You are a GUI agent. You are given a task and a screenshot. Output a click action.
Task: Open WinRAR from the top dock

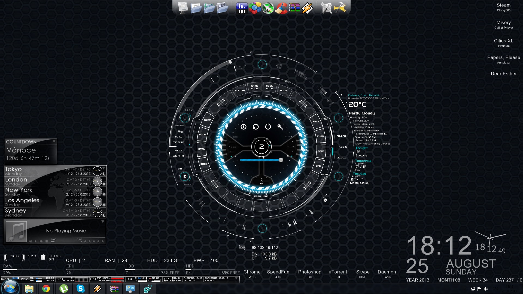point(294,8)
